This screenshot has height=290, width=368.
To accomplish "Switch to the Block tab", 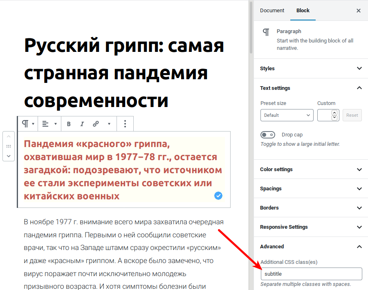I will pyautogui.click(x=303, y=11).
